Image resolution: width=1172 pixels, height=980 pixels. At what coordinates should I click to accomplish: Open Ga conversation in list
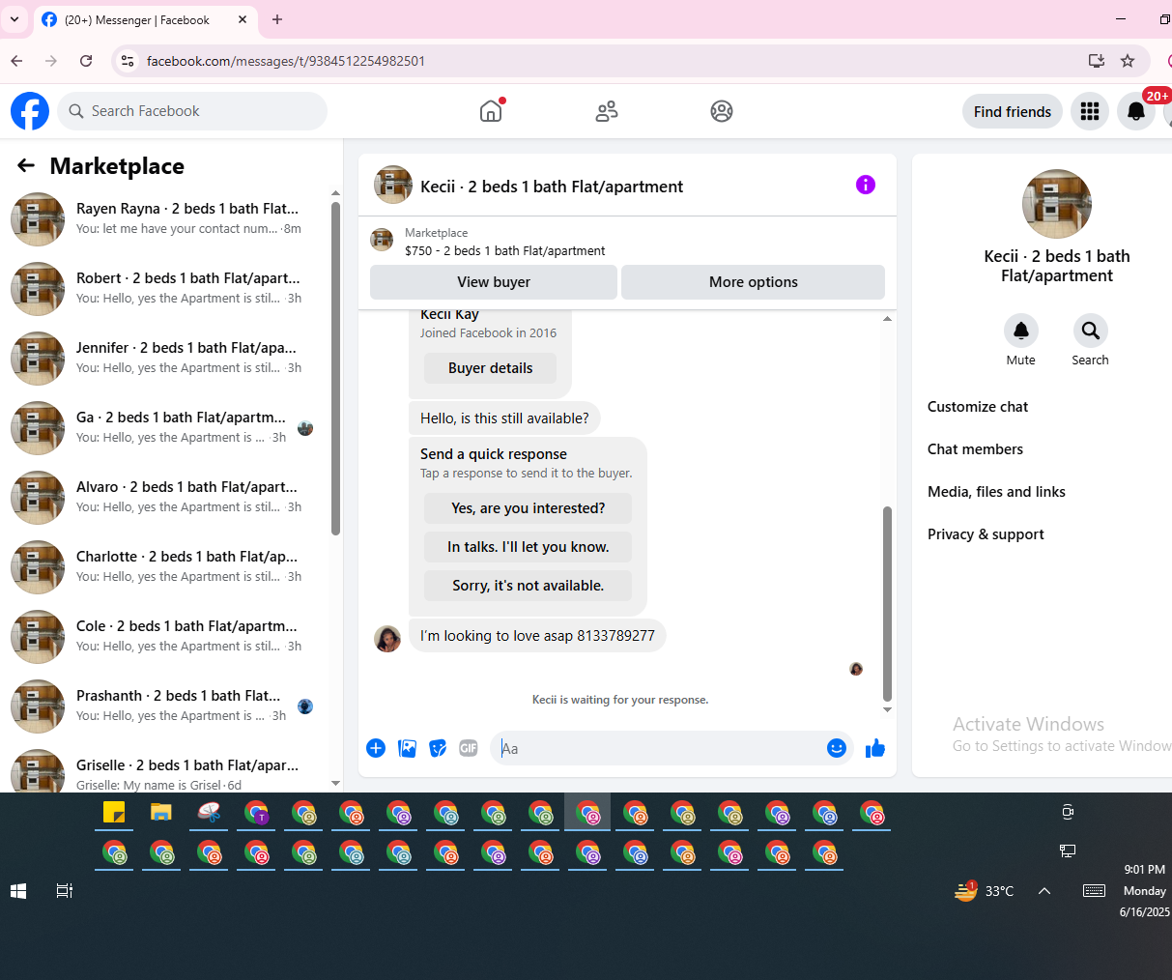coord(164,427)
